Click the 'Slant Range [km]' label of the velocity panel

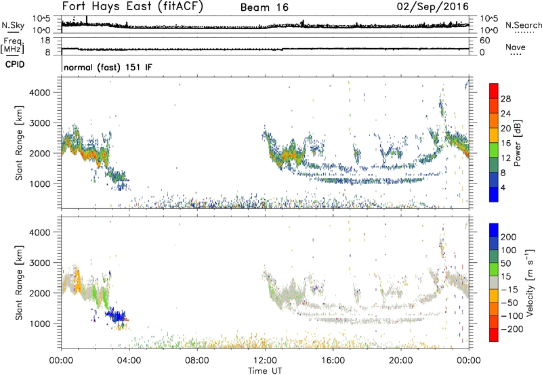(19, 283)
